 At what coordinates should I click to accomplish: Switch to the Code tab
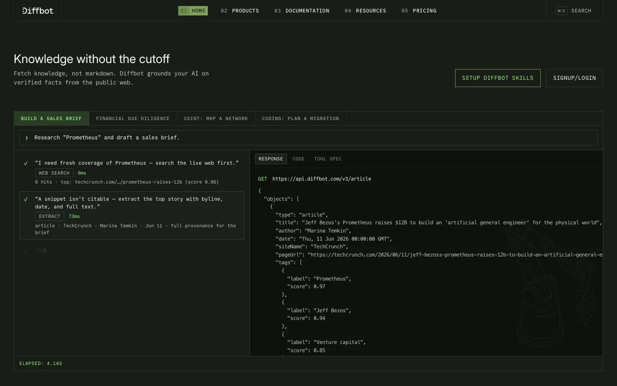pos(299,159)
